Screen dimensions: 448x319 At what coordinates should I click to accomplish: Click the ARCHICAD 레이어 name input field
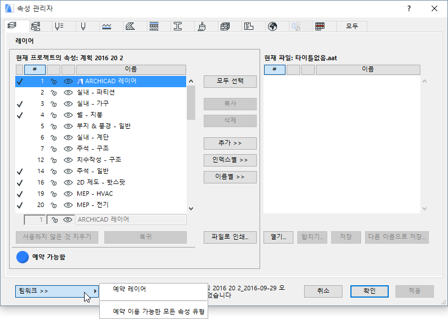(131, 219)
